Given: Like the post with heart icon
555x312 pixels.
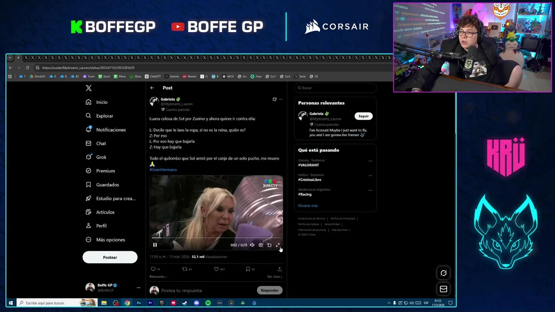Looking at the screenshot, I should pos(216,269).
